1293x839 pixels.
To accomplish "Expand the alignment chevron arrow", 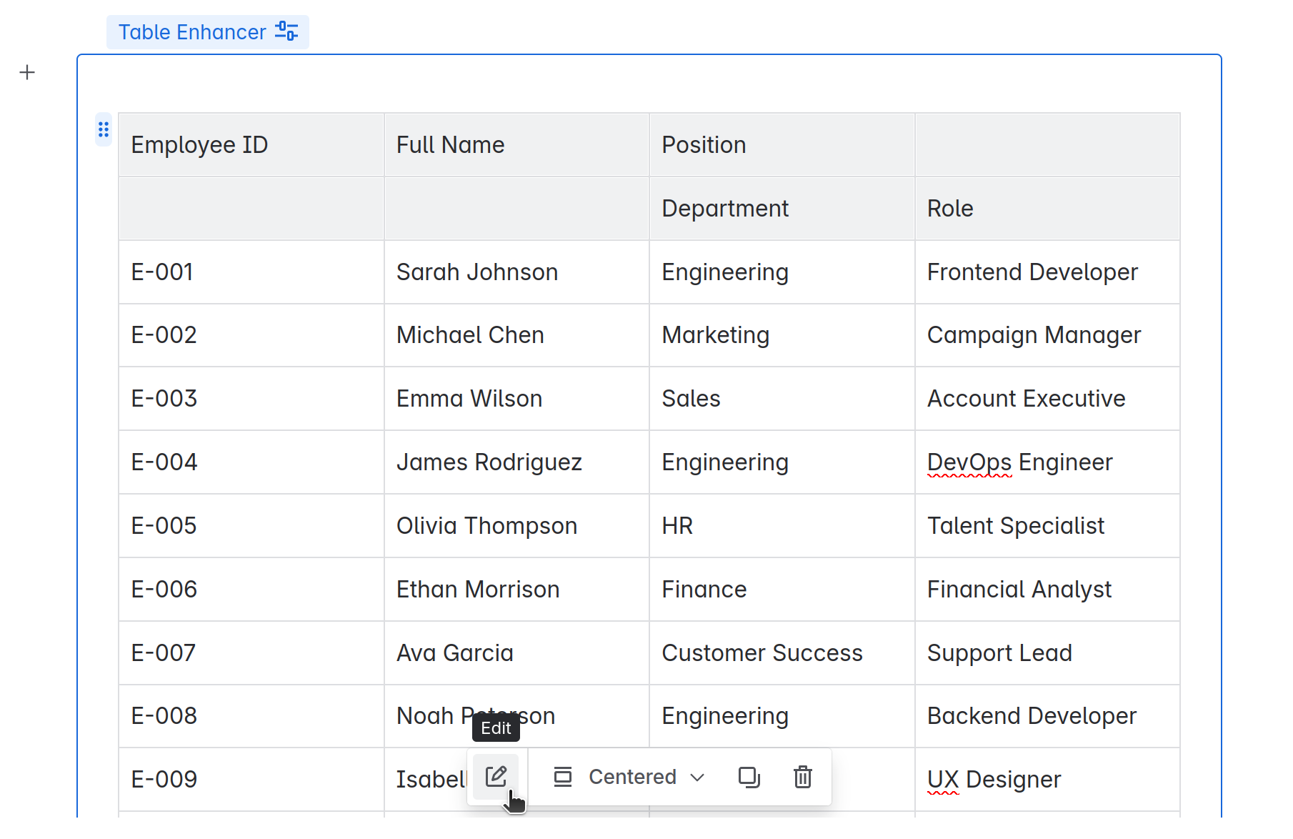I will (698, 778).
